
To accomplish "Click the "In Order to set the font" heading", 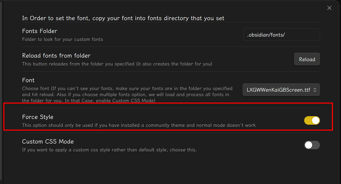I will (x=123, y=18).
